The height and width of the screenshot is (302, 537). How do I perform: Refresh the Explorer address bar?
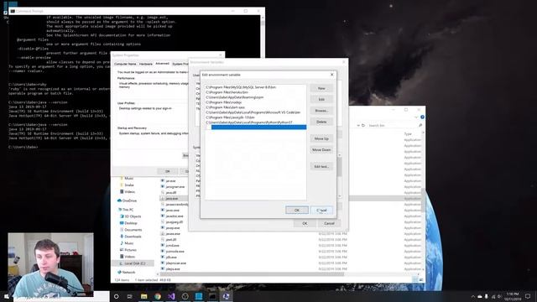coord(363,125)
